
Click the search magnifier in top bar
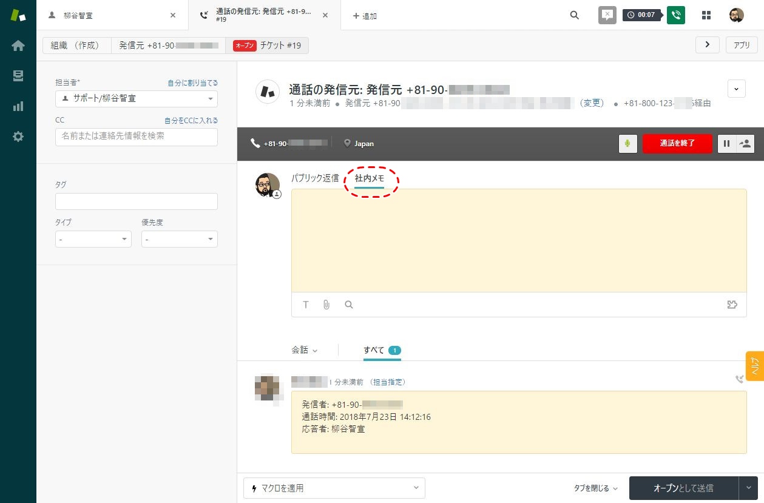tap(575, 15)
